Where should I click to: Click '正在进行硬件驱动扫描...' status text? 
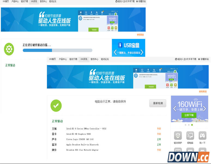pyautogui.click(x=37, y=45)
